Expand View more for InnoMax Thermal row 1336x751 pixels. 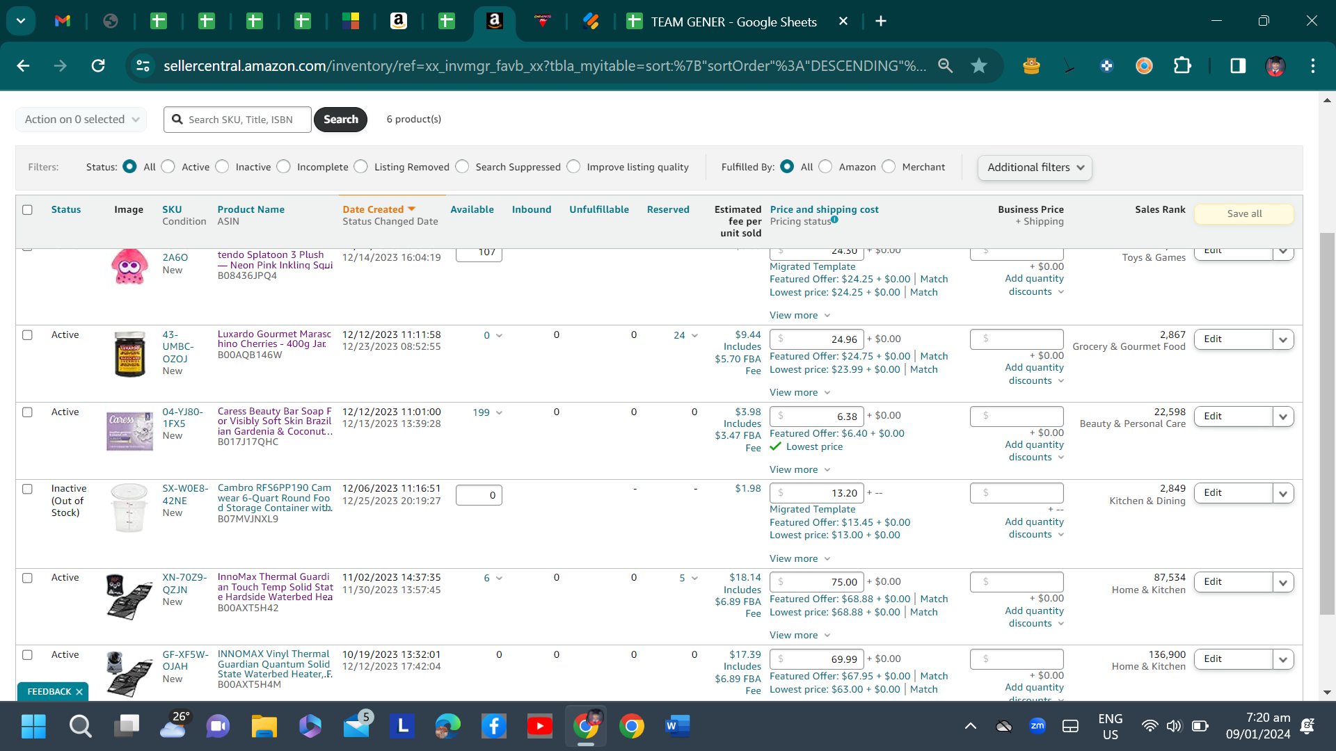(x=800, y=636)
